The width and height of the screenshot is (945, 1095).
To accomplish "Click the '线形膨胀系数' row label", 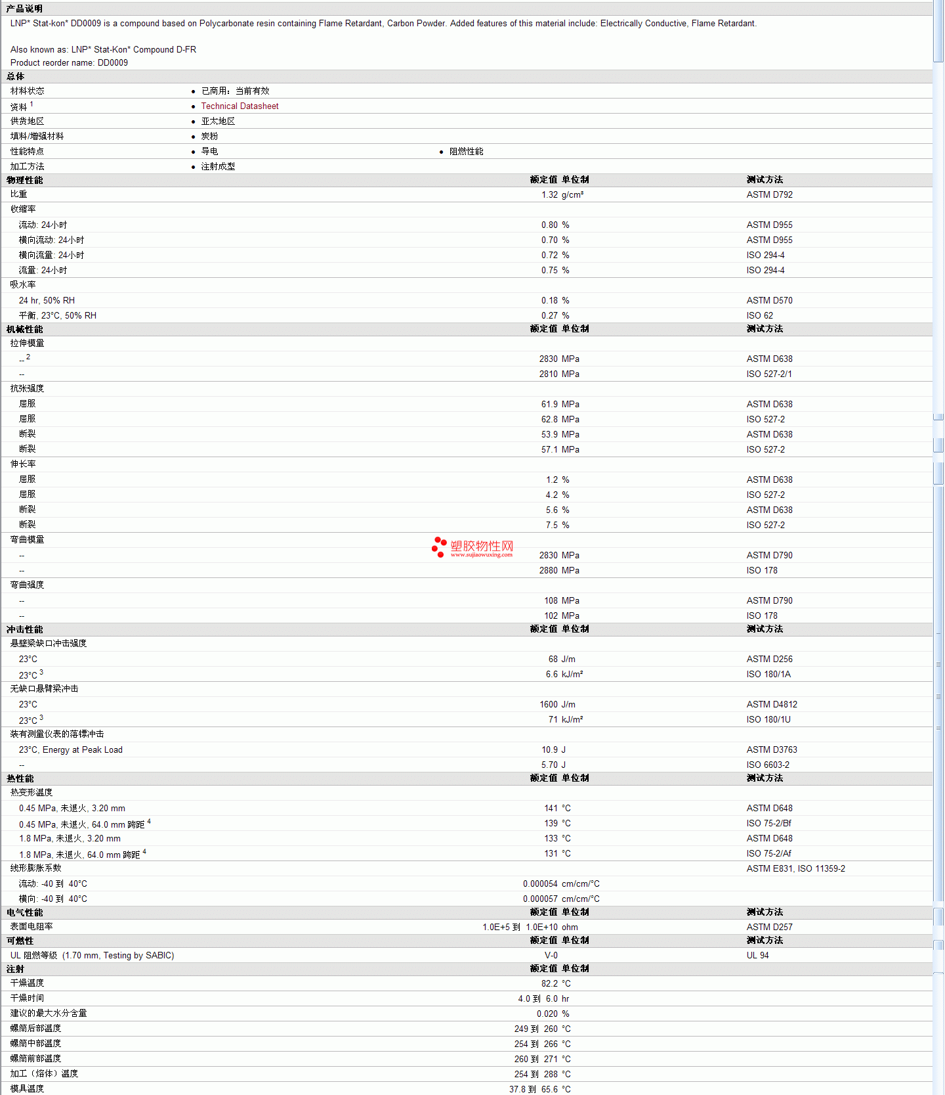I will click(x=35, y=868).
